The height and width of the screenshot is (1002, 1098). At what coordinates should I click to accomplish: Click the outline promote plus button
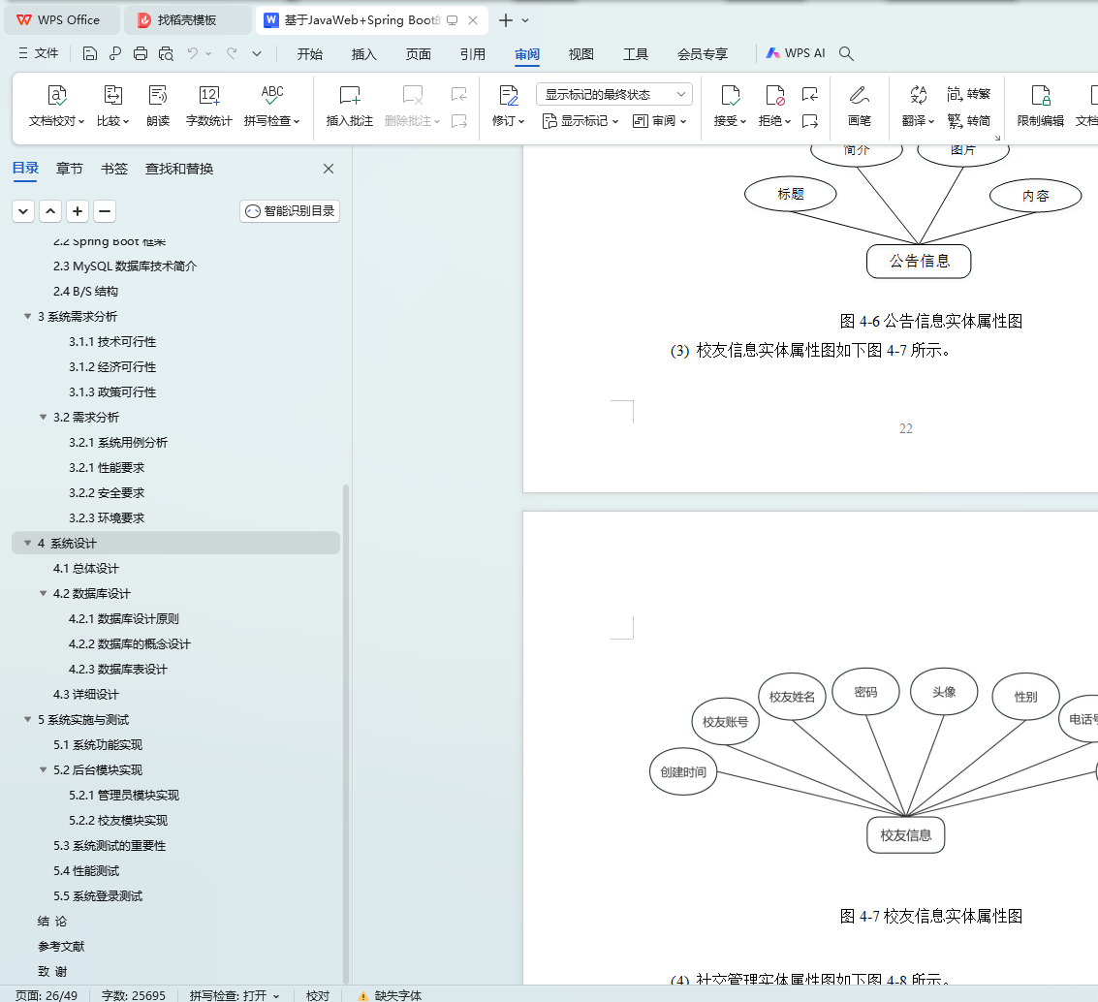coord(78,211)
